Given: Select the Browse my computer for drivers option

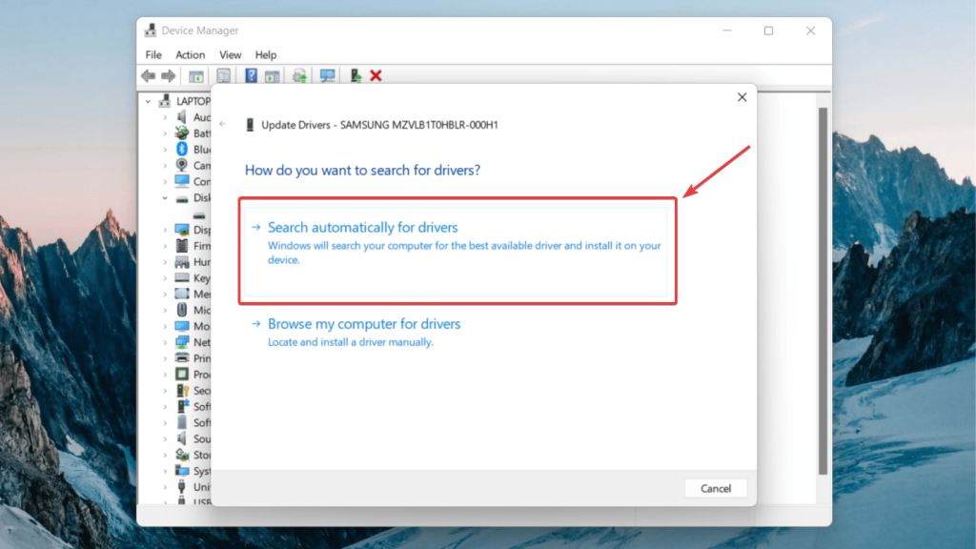Looking at the screenshot, I should click(364, 324).
